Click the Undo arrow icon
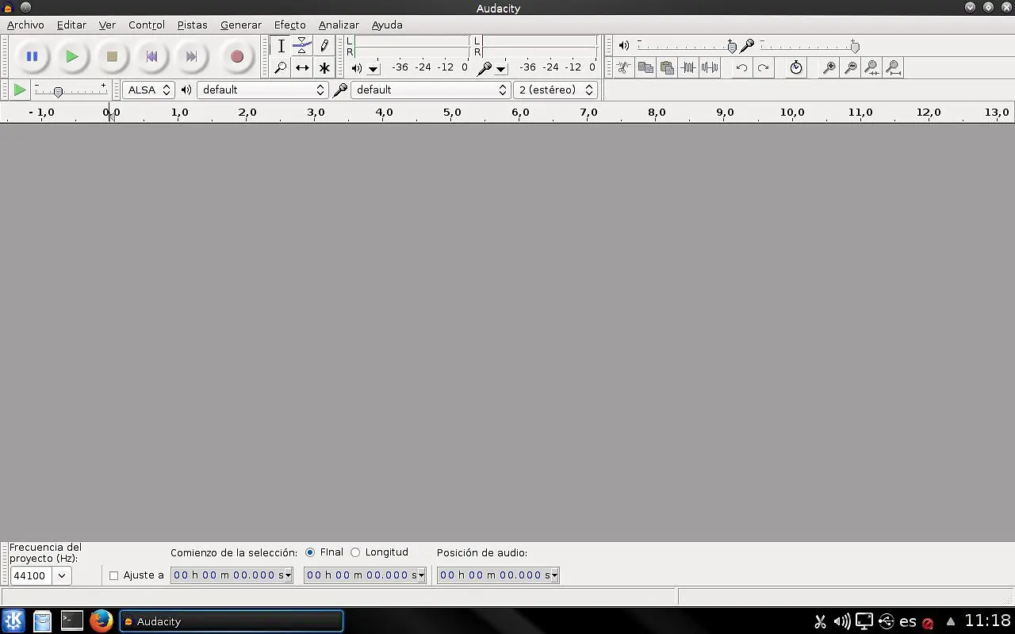Image resolution: width=1015 pixels, height=634 pixels. 741,68
